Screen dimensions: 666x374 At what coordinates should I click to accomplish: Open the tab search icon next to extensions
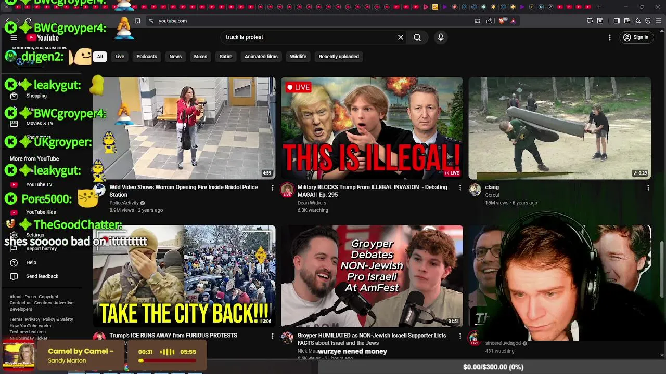(x=600, y=21)
